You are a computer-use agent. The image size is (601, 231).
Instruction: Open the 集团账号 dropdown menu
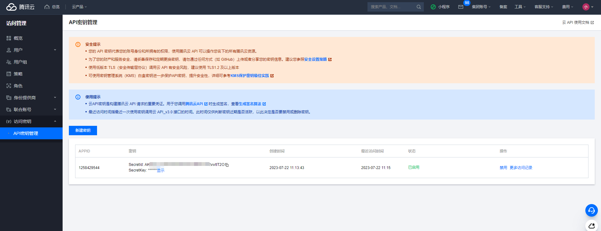tap(481, 7)
